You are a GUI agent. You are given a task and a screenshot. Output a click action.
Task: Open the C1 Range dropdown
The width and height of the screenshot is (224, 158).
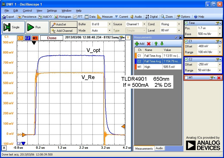(219, 52)
